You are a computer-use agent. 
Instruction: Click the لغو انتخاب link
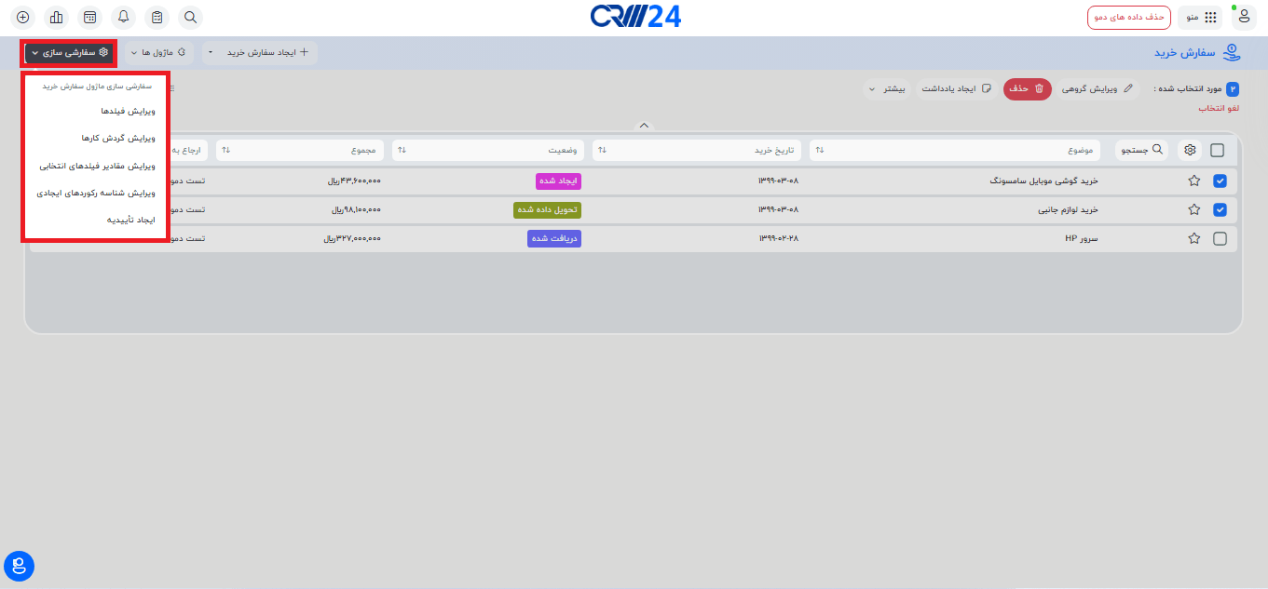[1219, 109]
